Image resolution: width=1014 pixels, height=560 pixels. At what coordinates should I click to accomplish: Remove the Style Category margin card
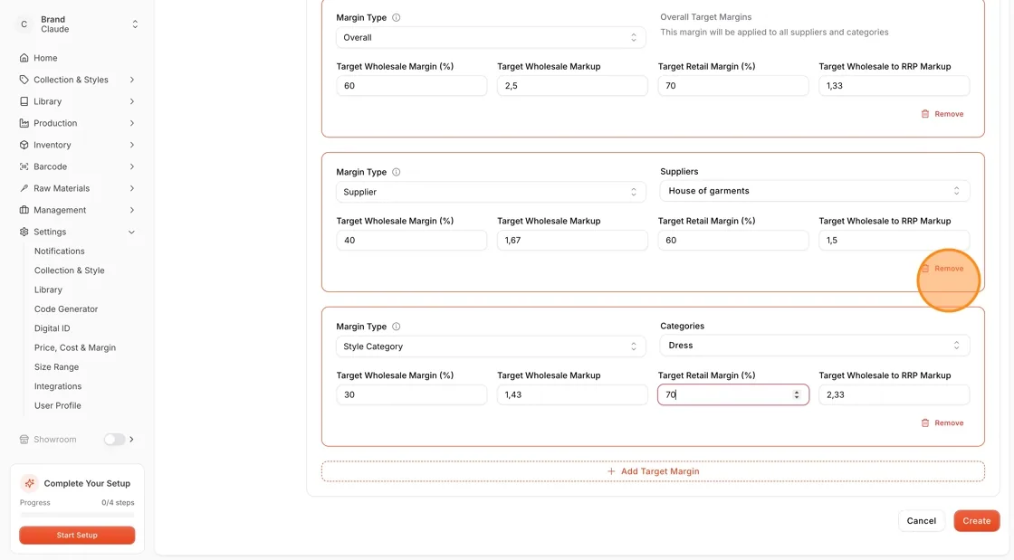(942, 423)
